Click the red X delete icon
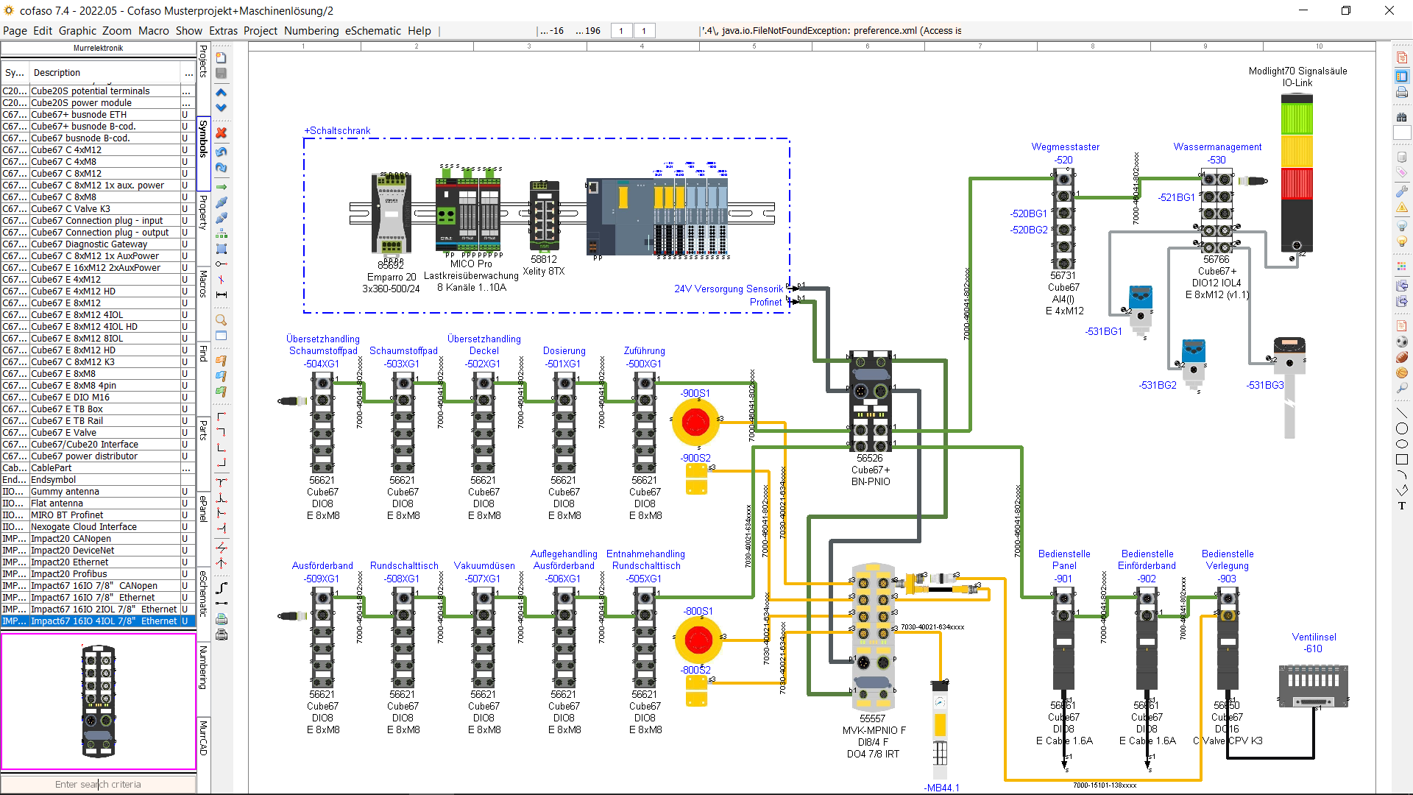 point(221,133)
